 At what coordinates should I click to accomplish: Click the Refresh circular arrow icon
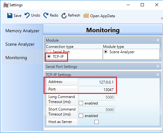click(64, 16)
